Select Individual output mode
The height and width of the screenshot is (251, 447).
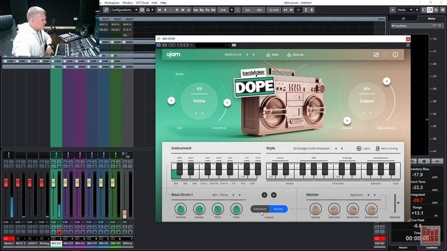(x=260, y=209)
